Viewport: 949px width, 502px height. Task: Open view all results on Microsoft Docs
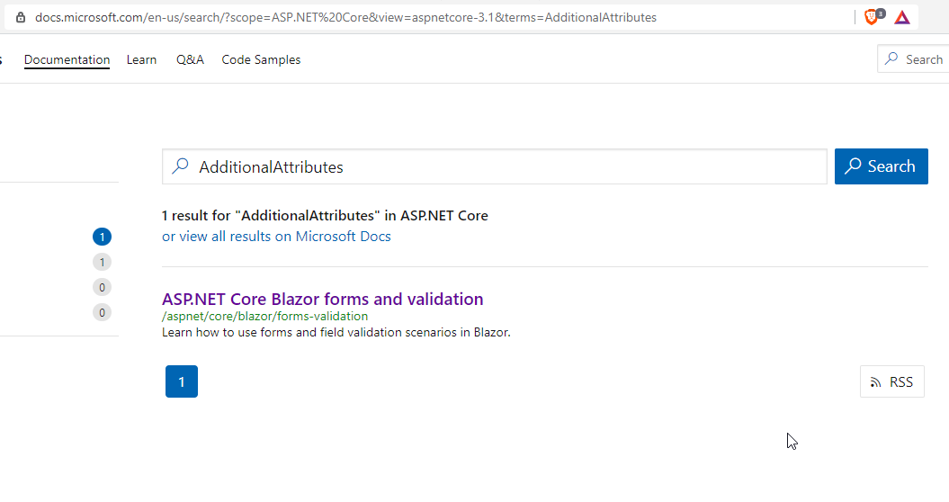(276, 237)
